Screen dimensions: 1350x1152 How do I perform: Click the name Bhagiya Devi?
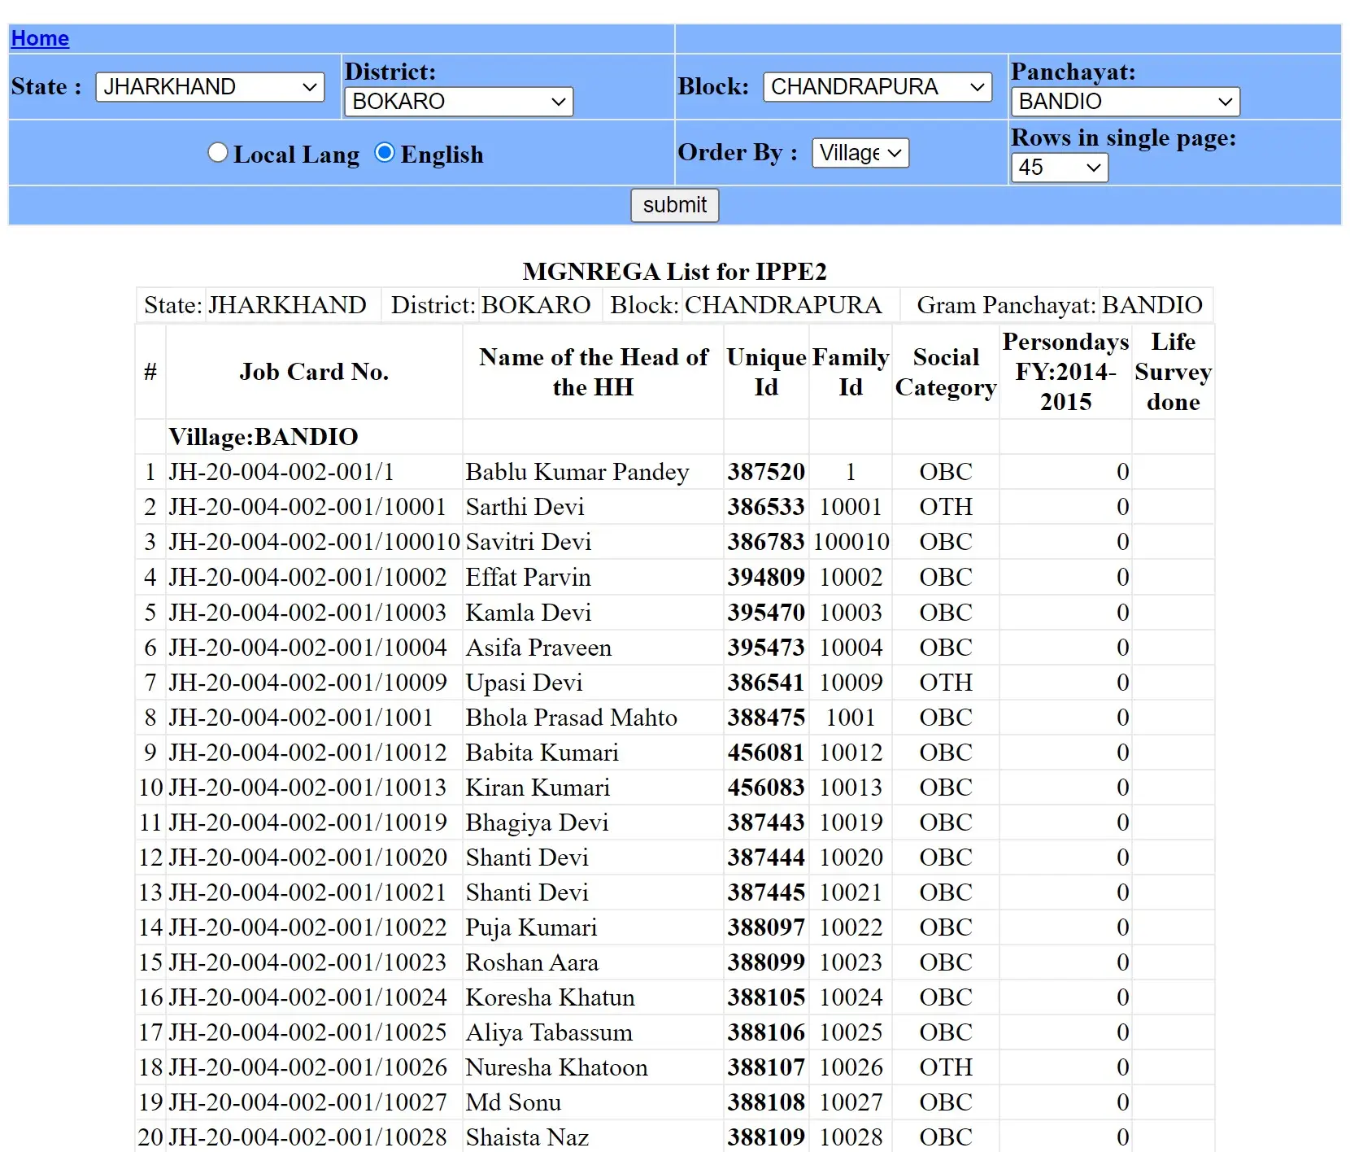537,823
